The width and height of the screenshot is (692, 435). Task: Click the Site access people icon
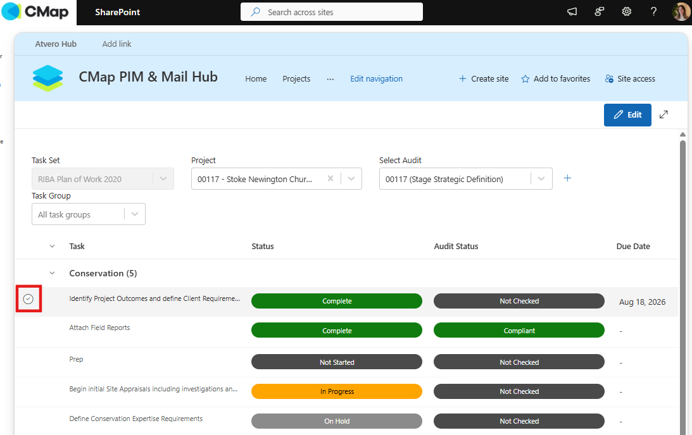[609, 79]
